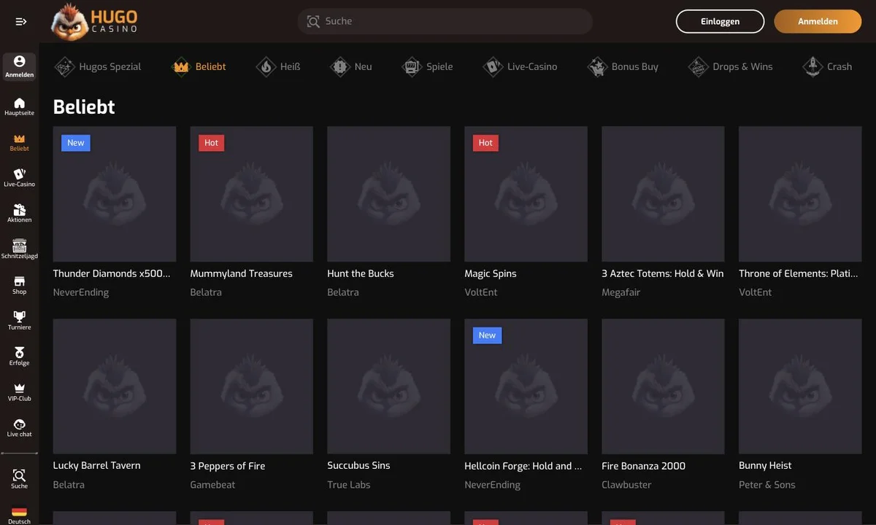Click the orange Anmelden button in the header
The width and height of the screenshot is (876, 525).
click(x=818, y=21)
